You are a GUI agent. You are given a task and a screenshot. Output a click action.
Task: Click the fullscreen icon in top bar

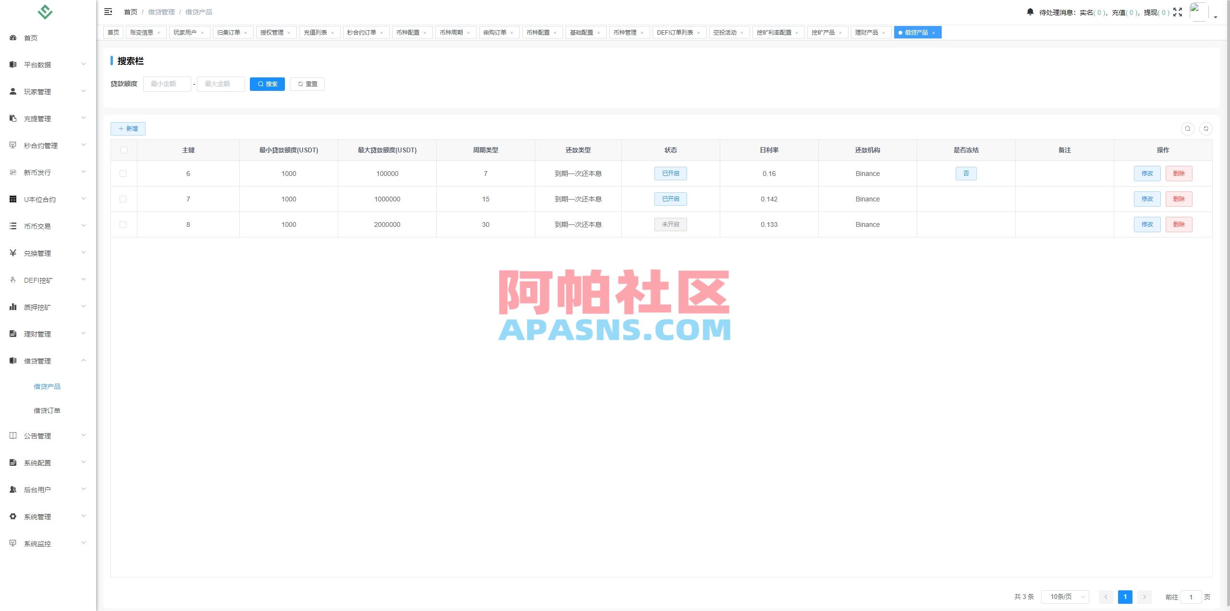pyautogui.click(x=1178, y=12)
